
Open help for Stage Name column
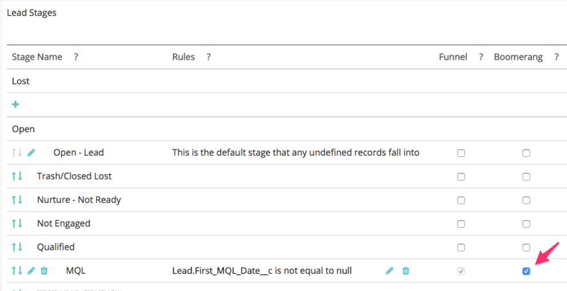[76, 57]
